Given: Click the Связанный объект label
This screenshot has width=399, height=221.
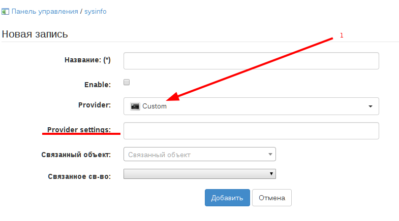Looking at the screenshot, I should [x=76, y=154].
